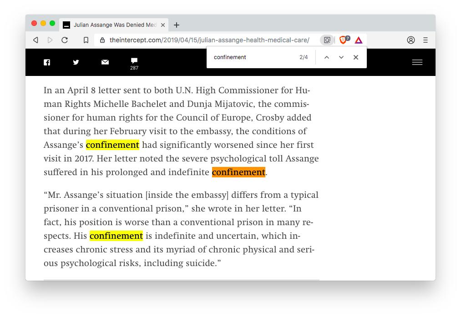461x317 pixels.
Task: Click the words "including suicide"
Action: (180, 263)
